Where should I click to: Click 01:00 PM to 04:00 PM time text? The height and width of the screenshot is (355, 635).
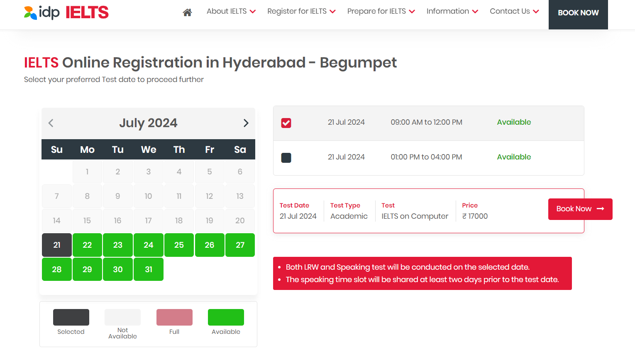point(426,157)
